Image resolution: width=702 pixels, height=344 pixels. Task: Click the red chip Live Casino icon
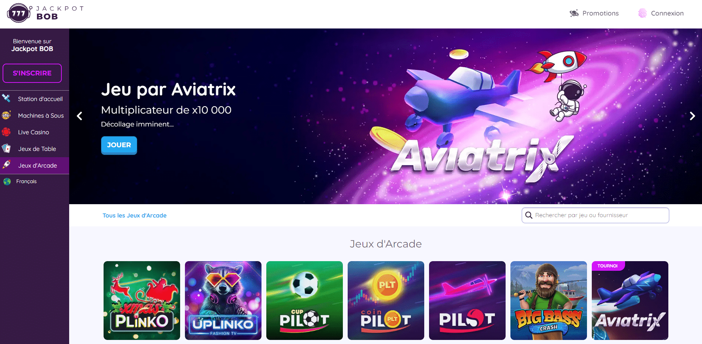point(6,132)
